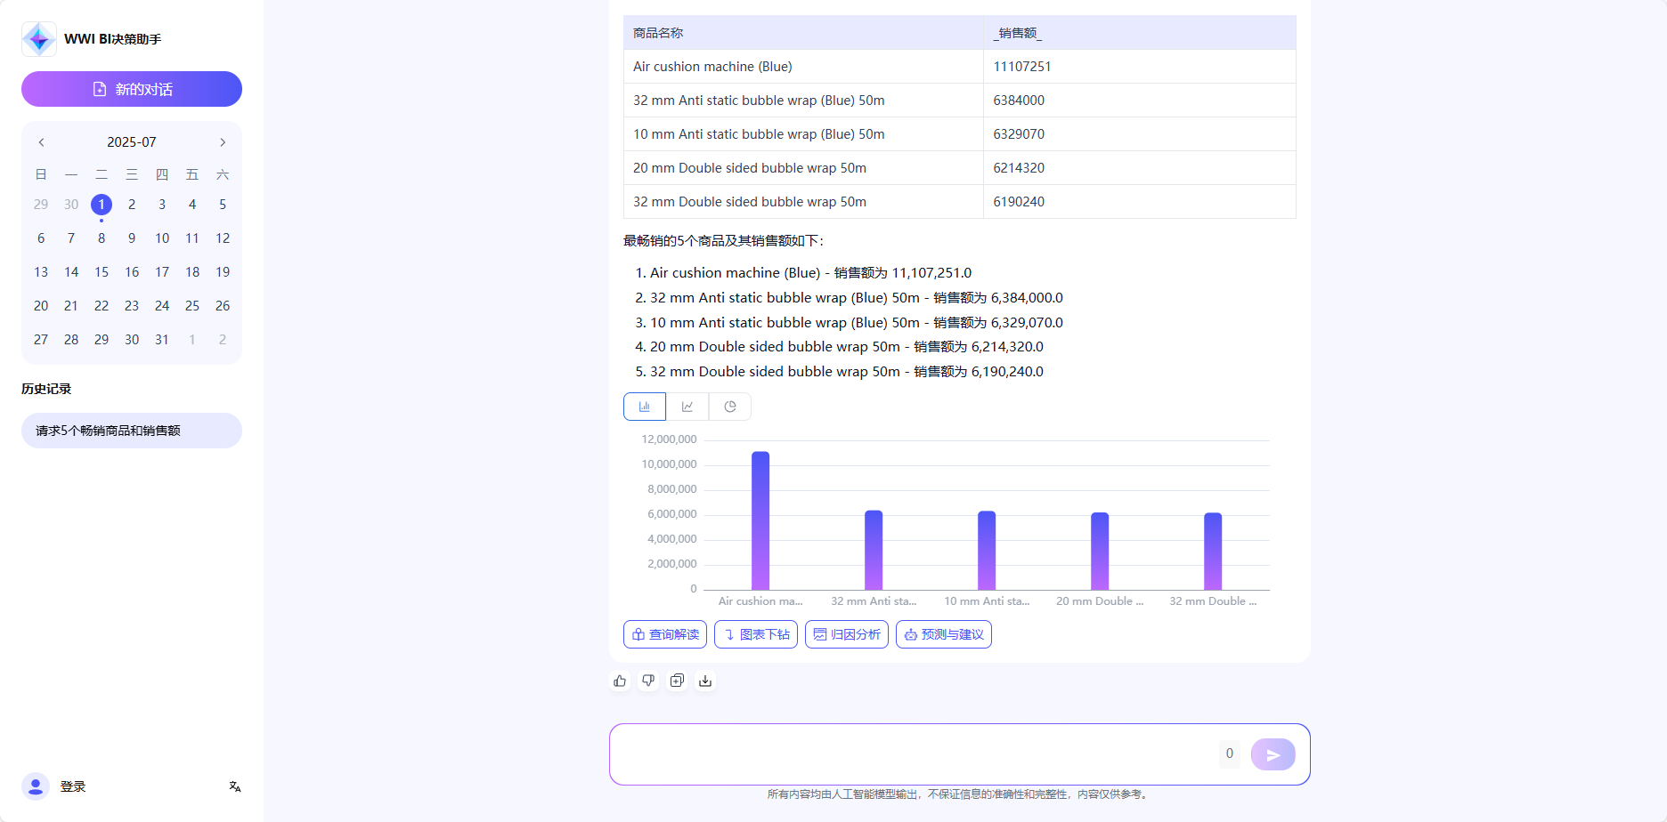This screenshot has width=1667, height=822.
Task: Focus the chat message input field
Action: [913, 754]
